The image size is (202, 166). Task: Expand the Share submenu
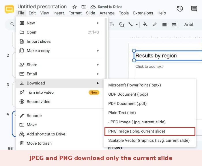[x=60, y=65]
